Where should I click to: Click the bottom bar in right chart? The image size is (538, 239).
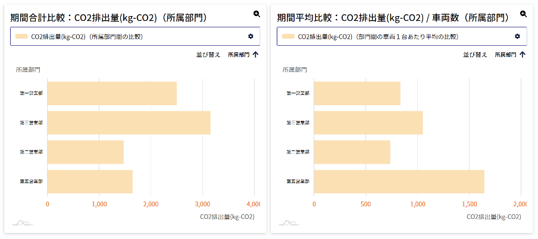pyautogui.click(x=399, y=181)
